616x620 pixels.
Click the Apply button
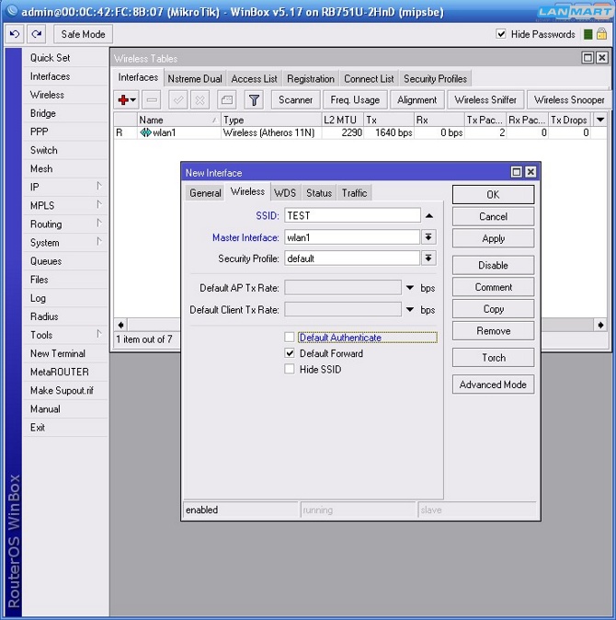point(493,238)
